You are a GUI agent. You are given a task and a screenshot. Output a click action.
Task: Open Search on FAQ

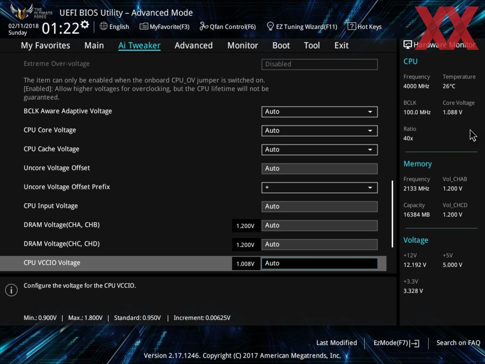pyautogui.click(x=458, y=343)
